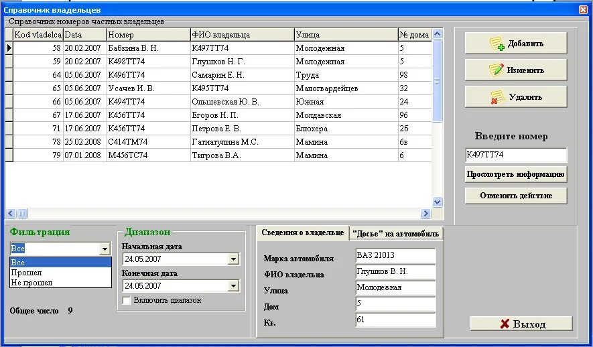Viewport: 593px width, 347px height.
Task: Click the ФИО владельца column header
Action: coord(243,35)
